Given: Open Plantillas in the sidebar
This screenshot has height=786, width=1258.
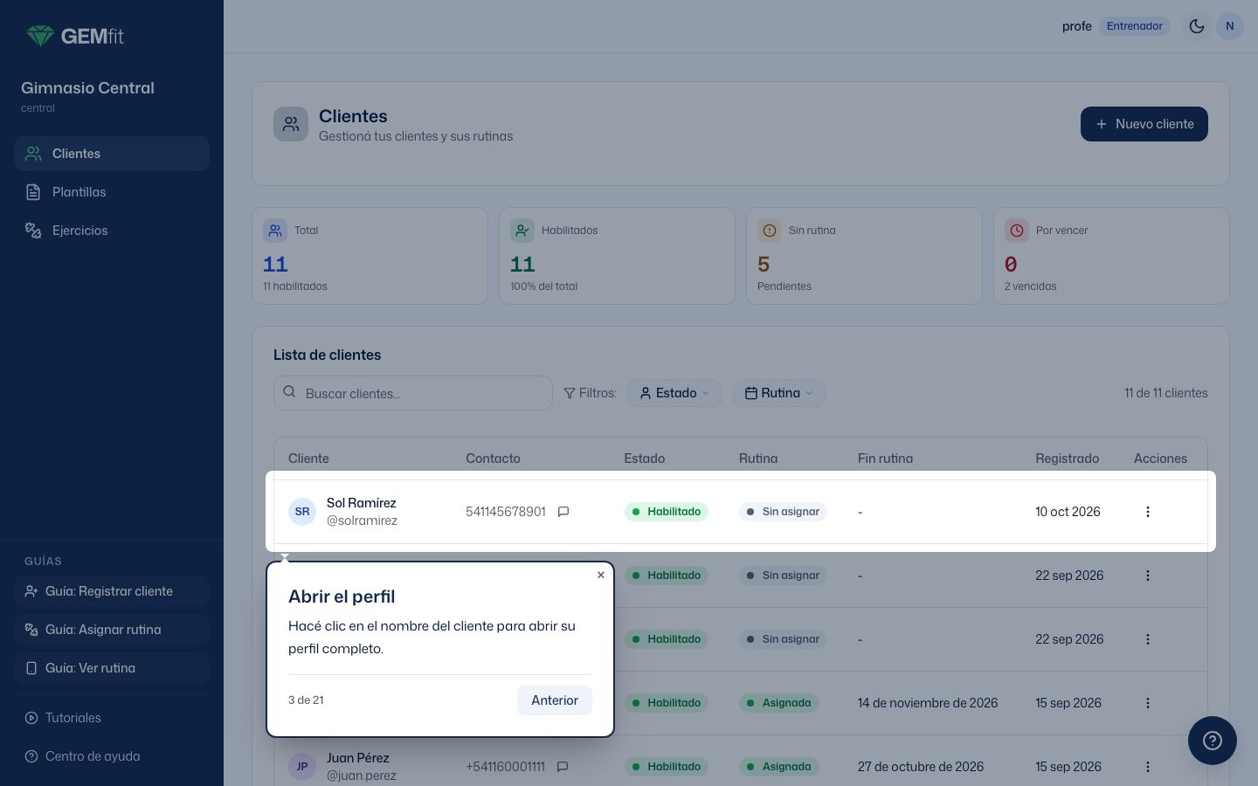Looking at the screenshot, I should (112, 192).
